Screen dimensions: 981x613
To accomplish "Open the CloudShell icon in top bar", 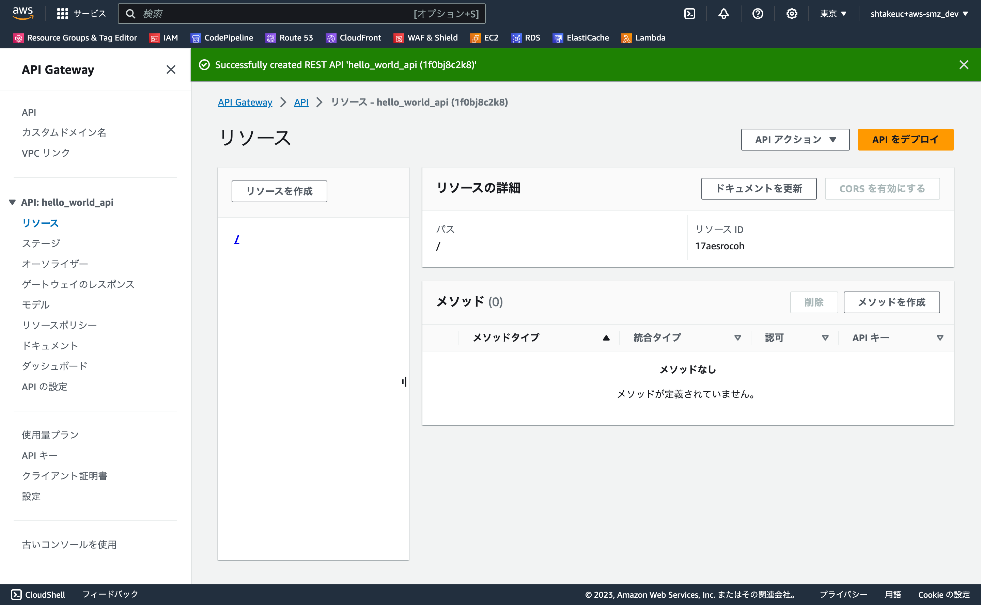I will [689, 14].
